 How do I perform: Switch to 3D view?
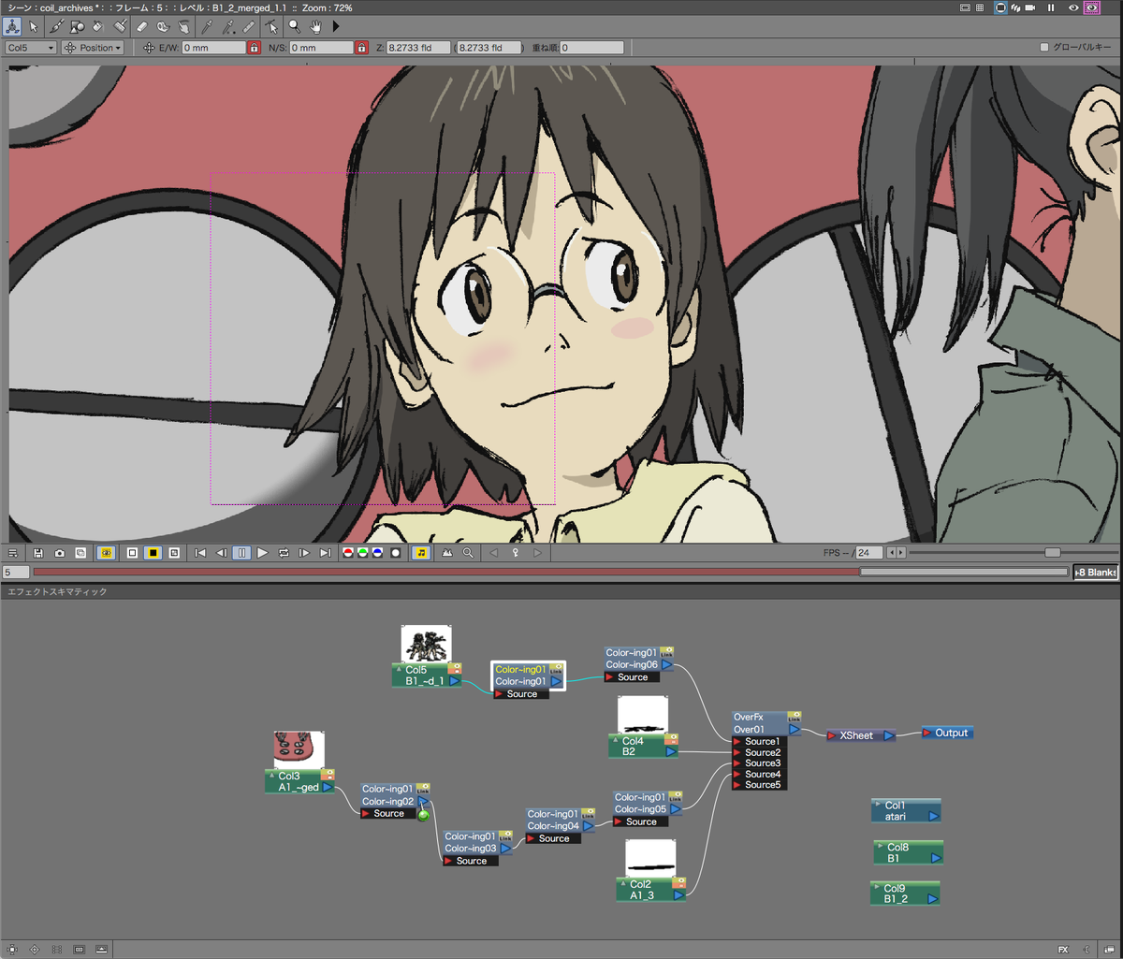(1015, 7)
